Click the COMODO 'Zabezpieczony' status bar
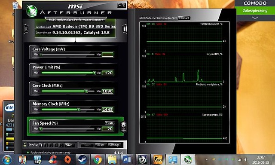This screenshot has width=275, height=165. tap(255, 11)
